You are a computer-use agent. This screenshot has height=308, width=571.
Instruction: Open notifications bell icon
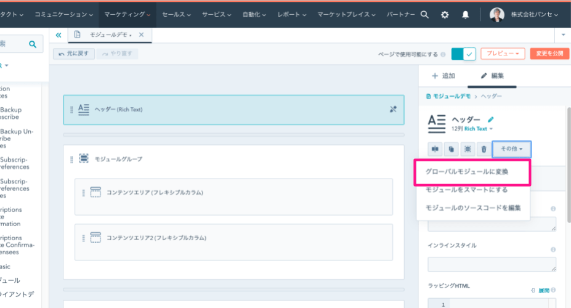pyautogui.click(x=465, y=14)
